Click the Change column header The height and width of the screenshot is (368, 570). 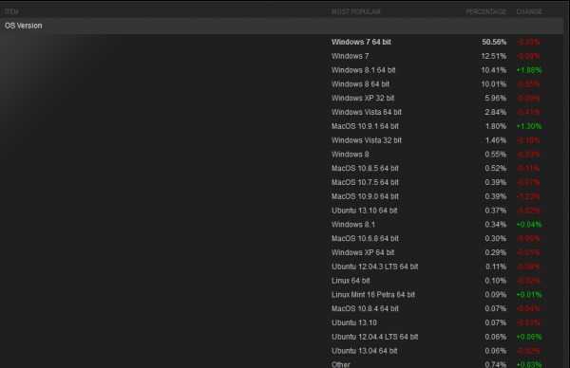pos(529,11)
